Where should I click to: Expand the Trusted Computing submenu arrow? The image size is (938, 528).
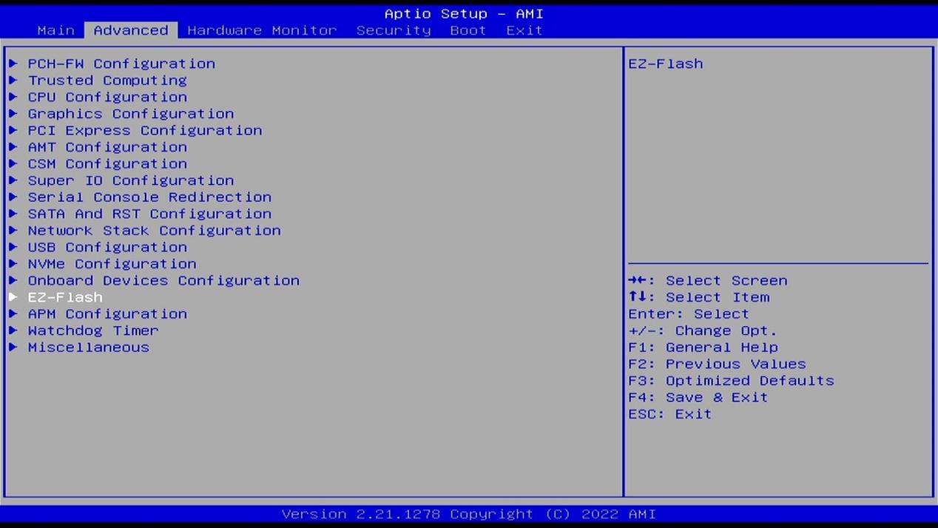tap(13, 81)
